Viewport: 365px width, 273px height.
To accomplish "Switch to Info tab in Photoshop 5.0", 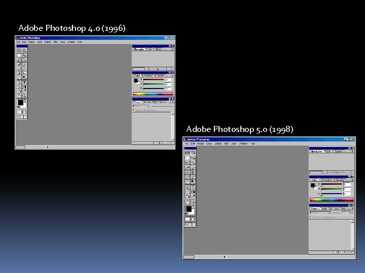I will coord(328,152).
